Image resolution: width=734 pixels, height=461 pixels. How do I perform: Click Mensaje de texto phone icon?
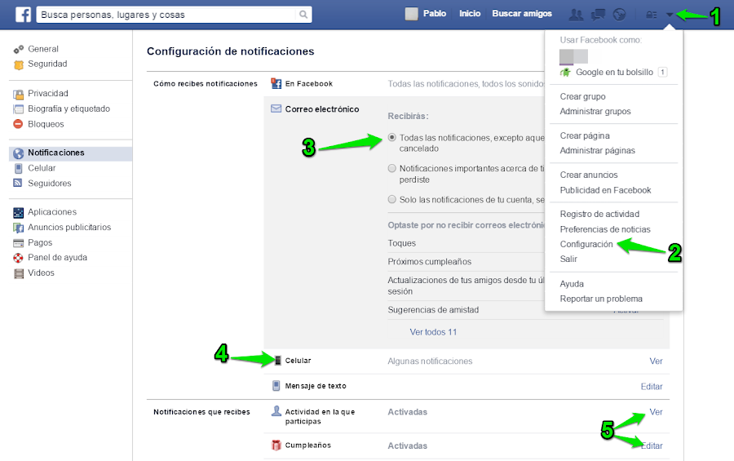coord(276,386)
